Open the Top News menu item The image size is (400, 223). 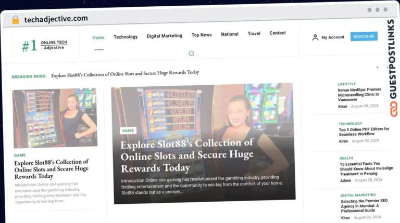pyautogui.click(x=202, y=35)
